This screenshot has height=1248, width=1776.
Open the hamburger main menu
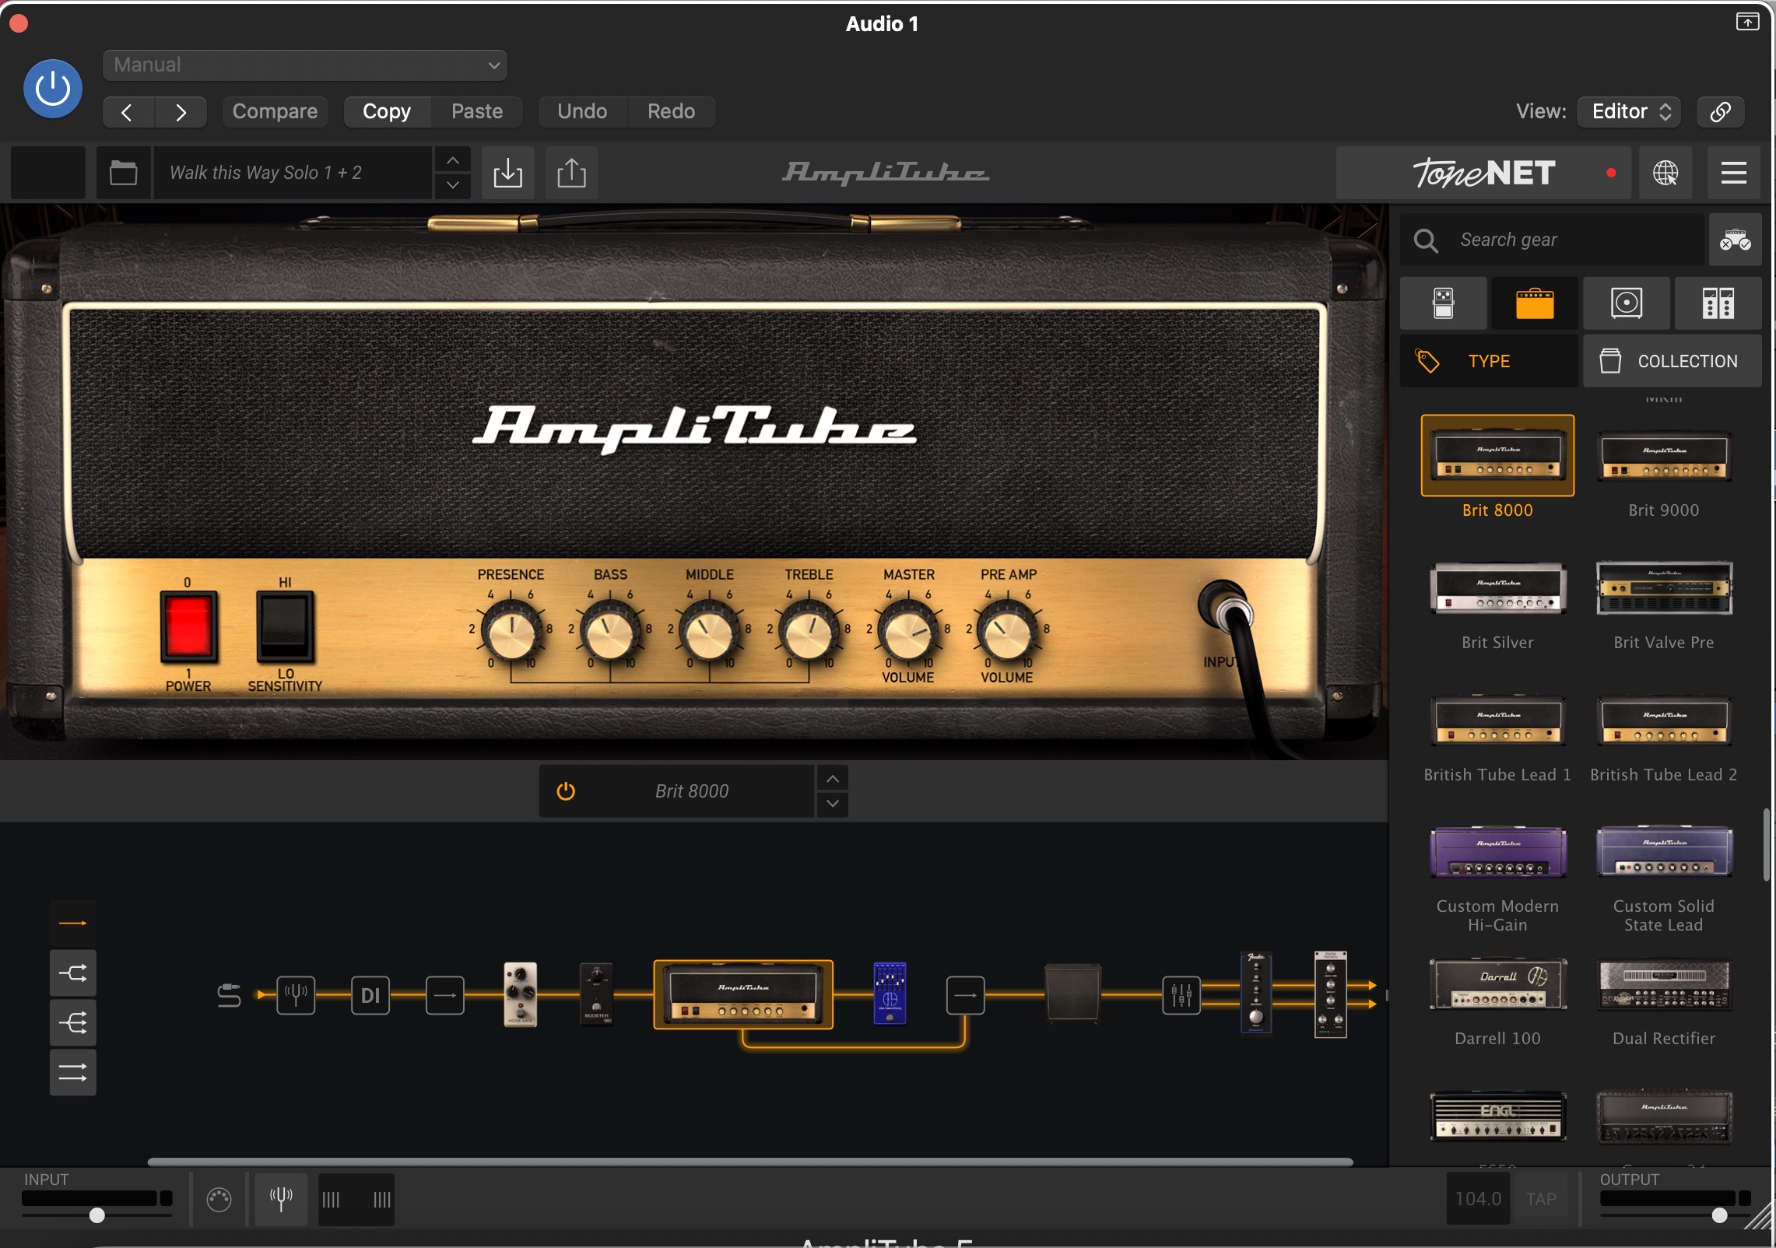1733,173
